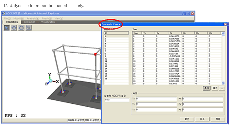The height and width of the screenshot is (125, 229).
Task: Open the Analysis menu
Action: pos(33,18)
